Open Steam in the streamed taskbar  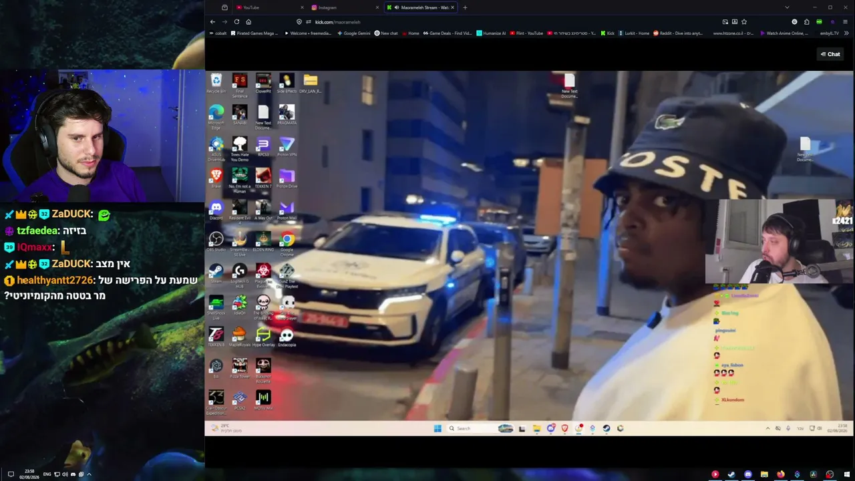[607, 428]
